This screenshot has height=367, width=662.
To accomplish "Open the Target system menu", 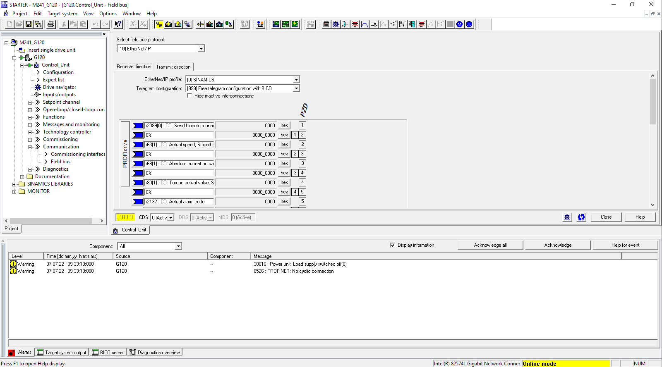I will tap(62, 14).
